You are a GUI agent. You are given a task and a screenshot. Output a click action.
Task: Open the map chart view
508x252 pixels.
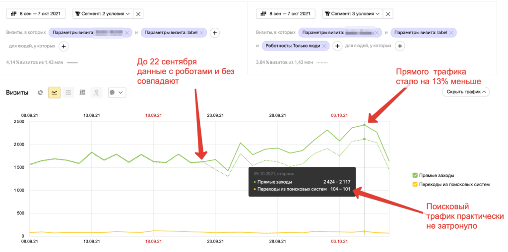point(96,93)
